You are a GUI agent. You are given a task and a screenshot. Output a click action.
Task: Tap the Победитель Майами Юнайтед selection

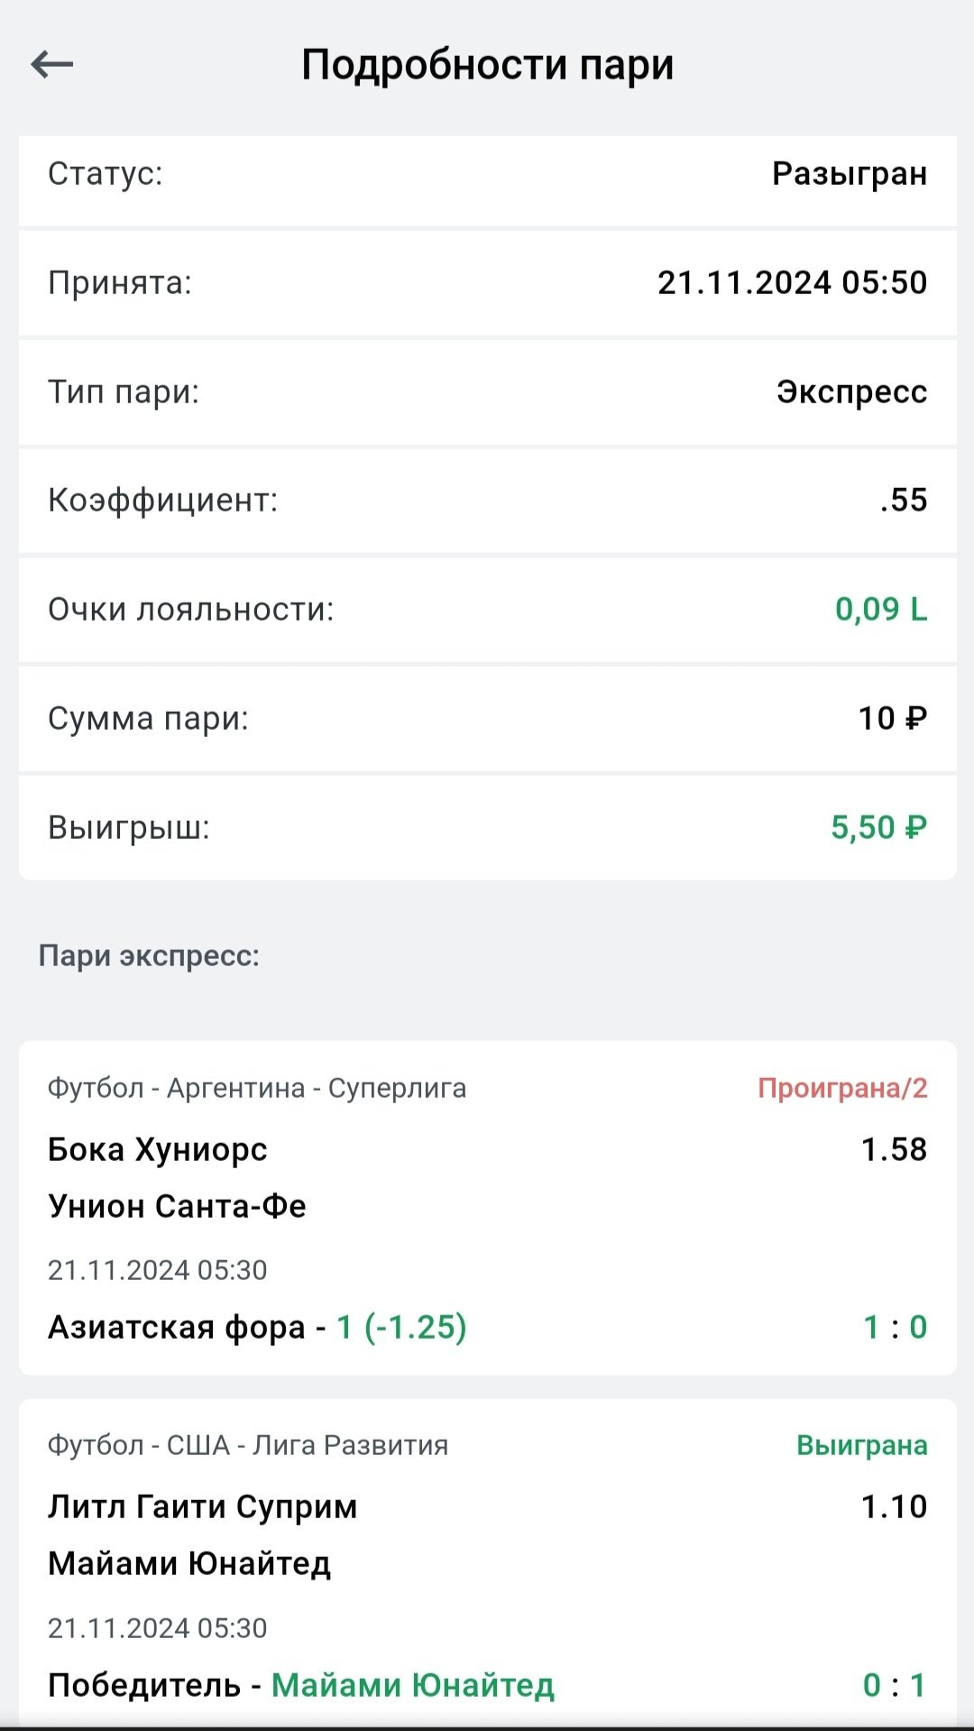click(301, 1686)
